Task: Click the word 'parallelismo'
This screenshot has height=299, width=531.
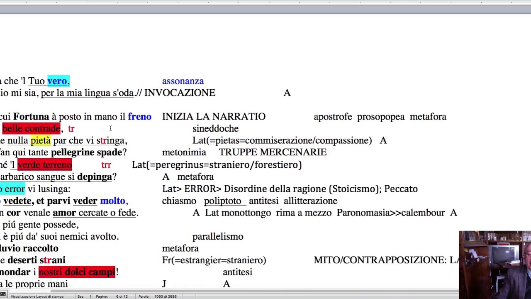Action: pyautogui.click(x=218, y=237)
